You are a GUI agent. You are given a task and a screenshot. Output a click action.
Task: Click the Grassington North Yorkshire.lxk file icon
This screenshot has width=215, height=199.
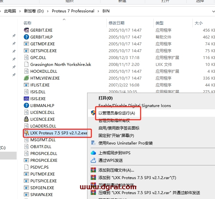tap(26, 64)
